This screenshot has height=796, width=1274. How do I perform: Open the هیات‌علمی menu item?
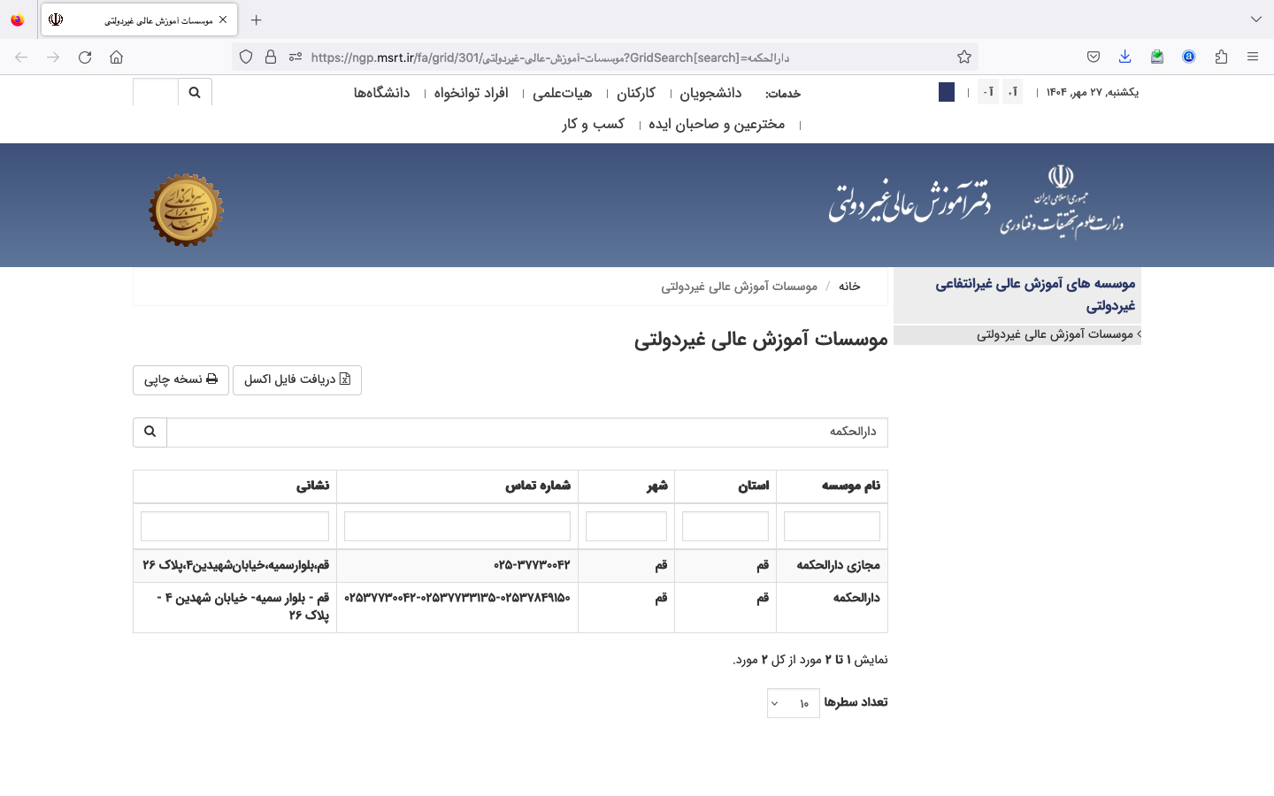pyautogui.click(x=562, y=93)
